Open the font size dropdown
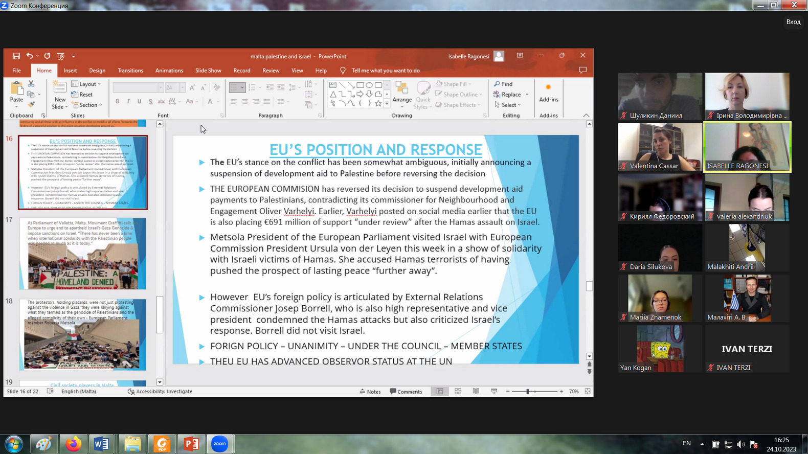The height and width of the screenshot is (454, 808). [184, 87]
